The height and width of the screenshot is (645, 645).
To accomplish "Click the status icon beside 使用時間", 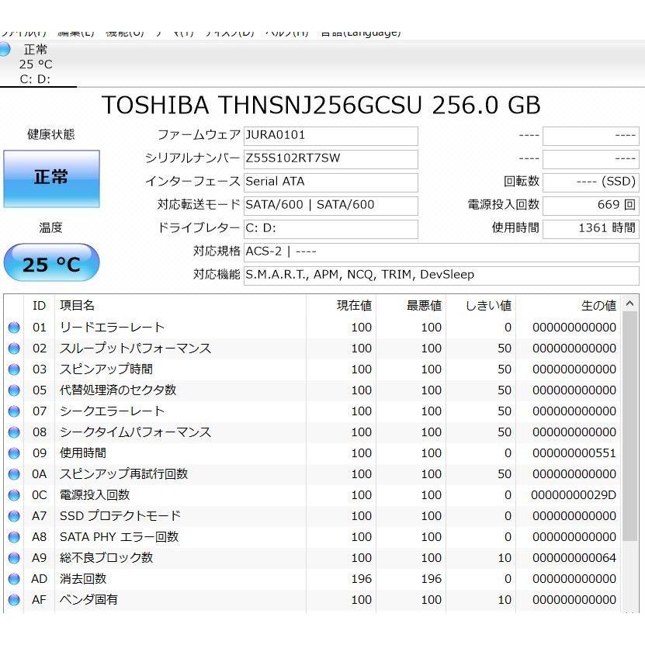I will pos(14,453).
